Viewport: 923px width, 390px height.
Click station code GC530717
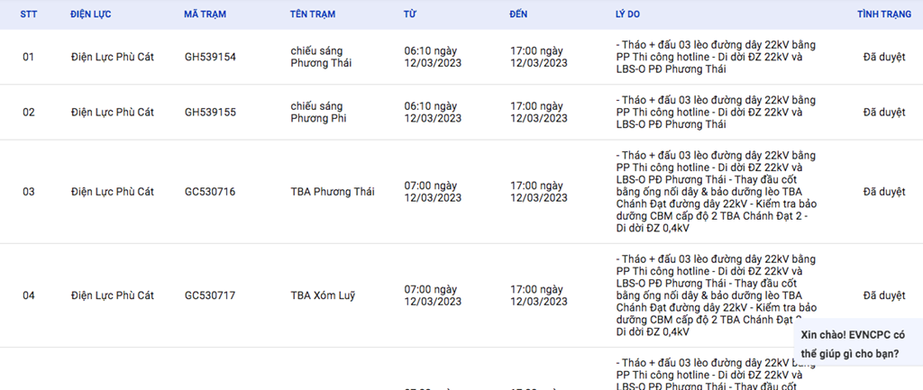209,295
